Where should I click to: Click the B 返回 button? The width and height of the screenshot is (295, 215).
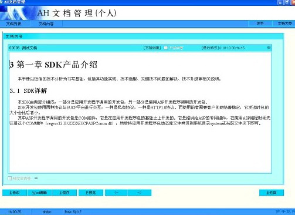tap(272, 193)
